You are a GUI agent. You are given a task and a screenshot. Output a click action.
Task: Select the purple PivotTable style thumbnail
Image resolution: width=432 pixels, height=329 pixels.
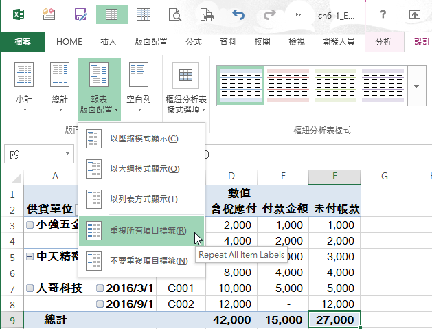point(383,85)
